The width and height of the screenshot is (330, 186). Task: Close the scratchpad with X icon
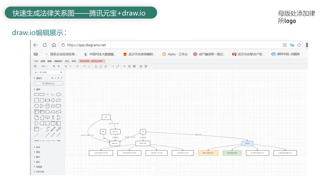click(x=62, y=78)
